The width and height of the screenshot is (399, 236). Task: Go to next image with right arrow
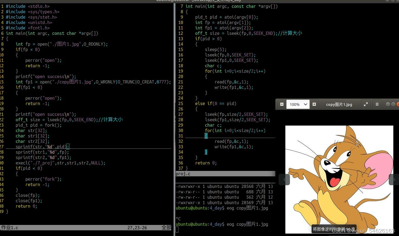394,180
